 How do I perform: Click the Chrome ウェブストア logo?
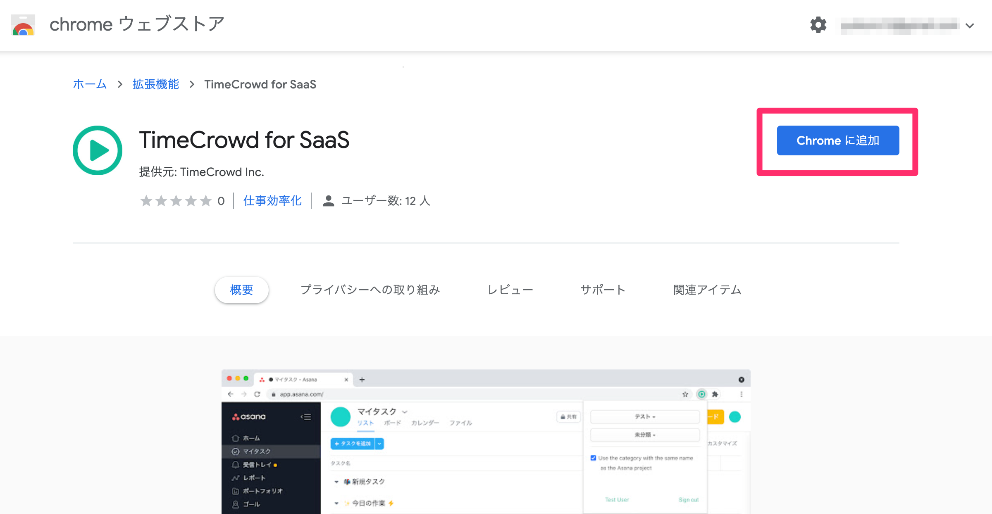click(23, 26)
